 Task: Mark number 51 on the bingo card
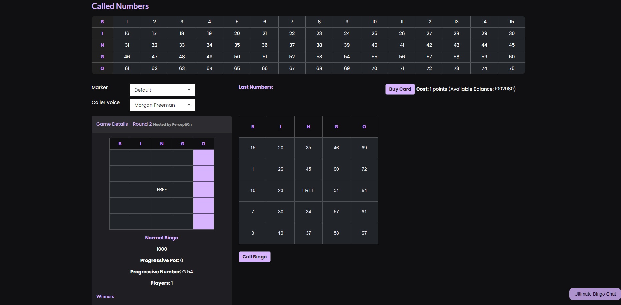click(x=336, y=191)
